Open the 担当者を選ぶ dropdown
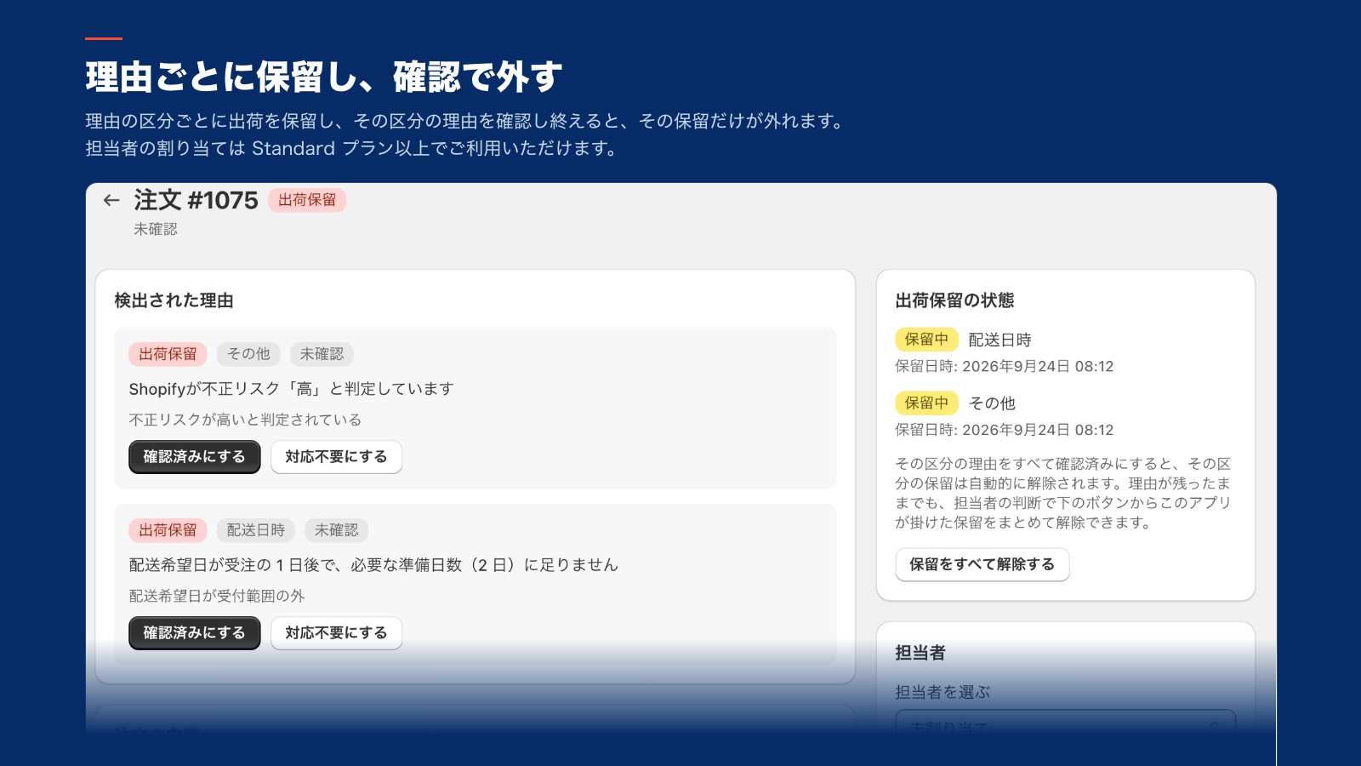The image size is (1361, 766). coord(1066,726)
